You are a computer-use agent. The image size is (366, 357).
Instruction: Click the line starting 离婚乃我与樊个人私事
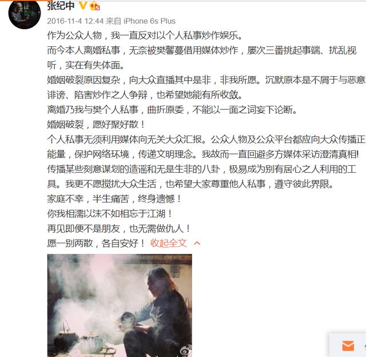172,109
